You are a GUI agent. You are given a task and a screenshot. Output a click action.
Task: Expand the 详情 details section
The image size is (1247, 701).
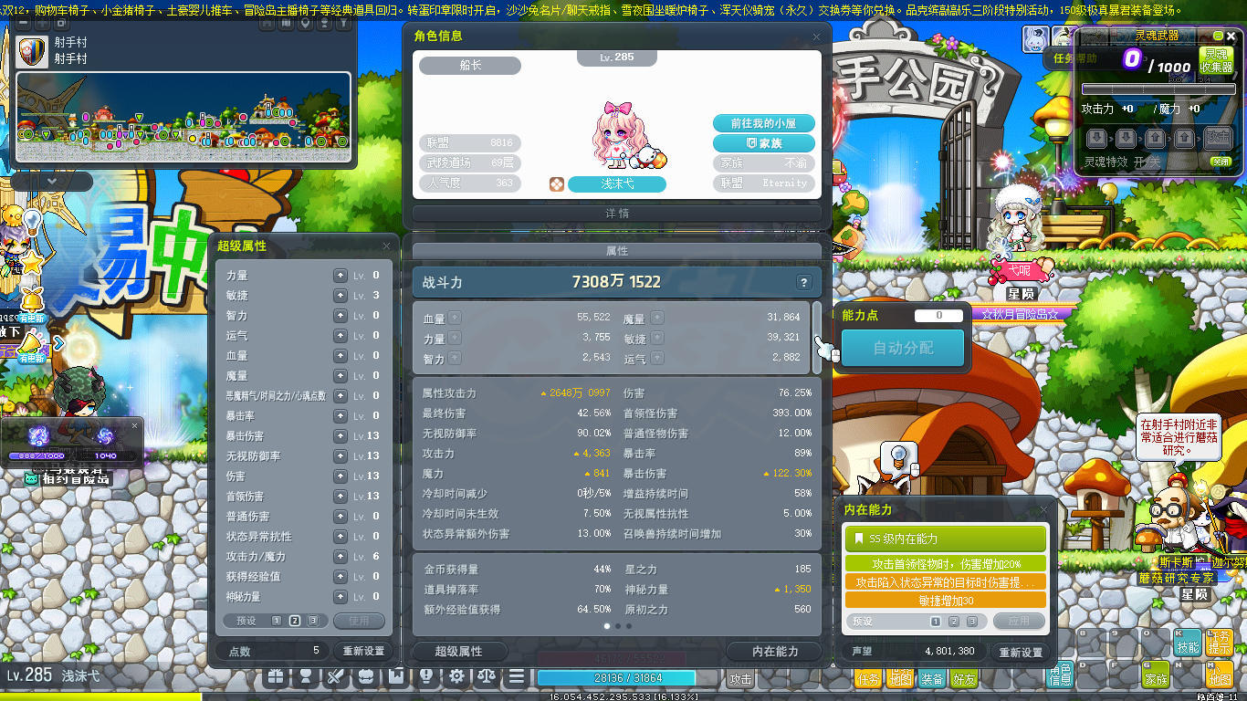coord(617,214)
